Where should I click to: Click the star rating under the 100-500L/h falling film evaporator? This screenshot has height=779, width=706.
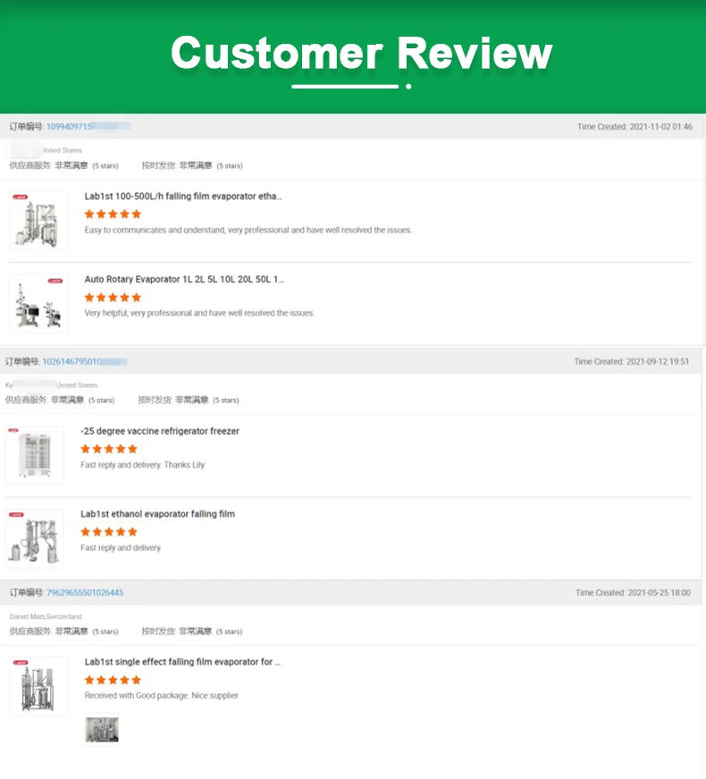point(113,215)
